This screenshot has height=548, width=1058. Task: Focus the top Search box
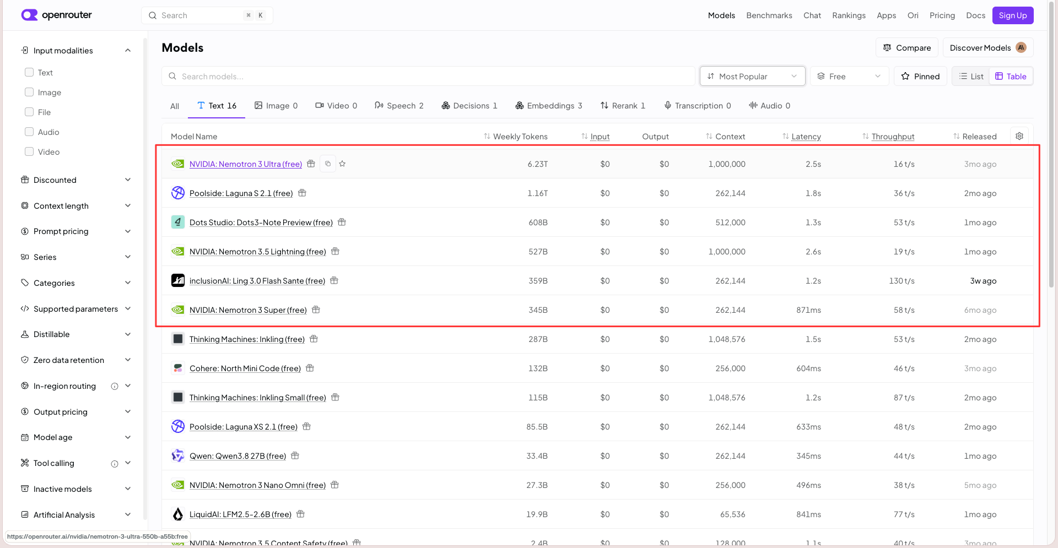[x=207, y=15]
